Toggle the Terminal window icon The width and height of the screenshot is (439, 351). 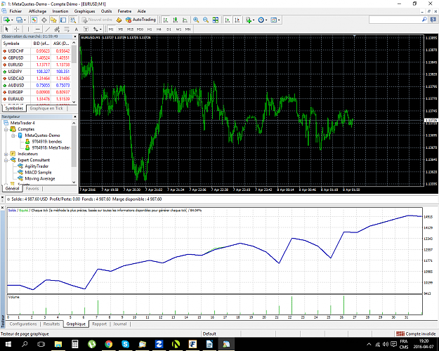click(x=63, y=20)
